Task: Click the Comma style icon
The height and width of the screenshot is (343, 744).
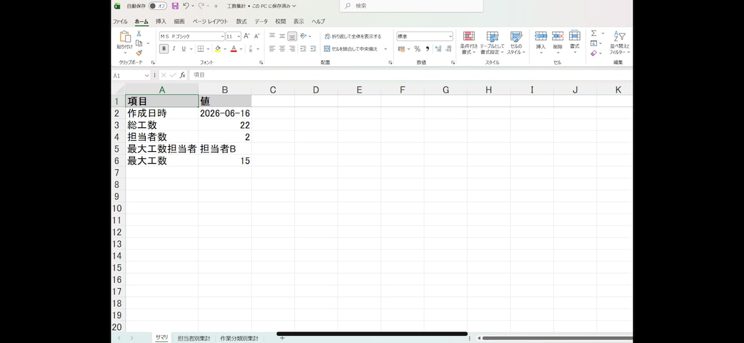Action: pos(427,49)
